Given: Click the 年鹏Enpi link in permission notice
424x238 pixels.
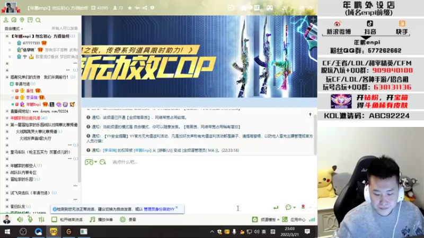Looking at the screenshot, I should tap(142, 150).
